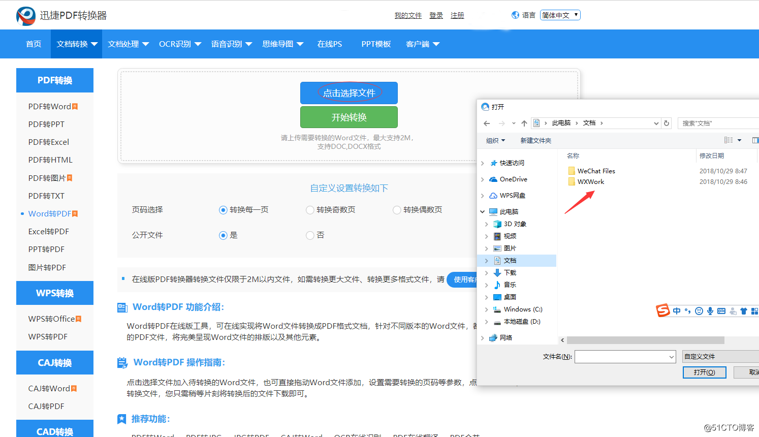Open the 文档处理 dropdown menu
The width and height of the screenshot is (759, 437).
(x=129, y=44)
